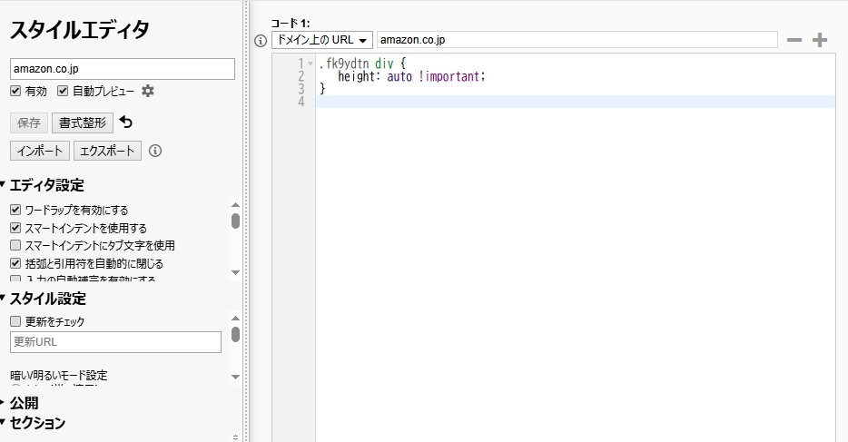
Task: Click the scroll-down arrow in スタイル設定 panel
Action: tap(235, 377)
